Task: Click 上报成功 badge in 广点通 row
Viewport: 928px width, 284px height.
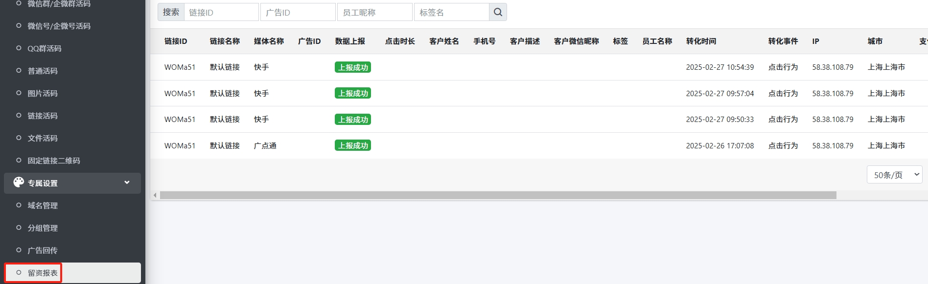Action: click(352, 145)
